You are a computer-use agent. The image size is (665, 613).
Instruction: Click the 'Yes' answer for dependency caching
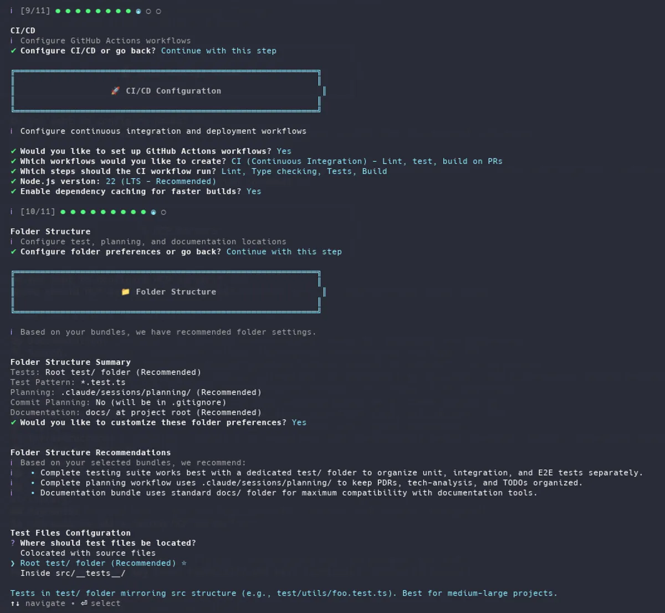tap(254, 191)
